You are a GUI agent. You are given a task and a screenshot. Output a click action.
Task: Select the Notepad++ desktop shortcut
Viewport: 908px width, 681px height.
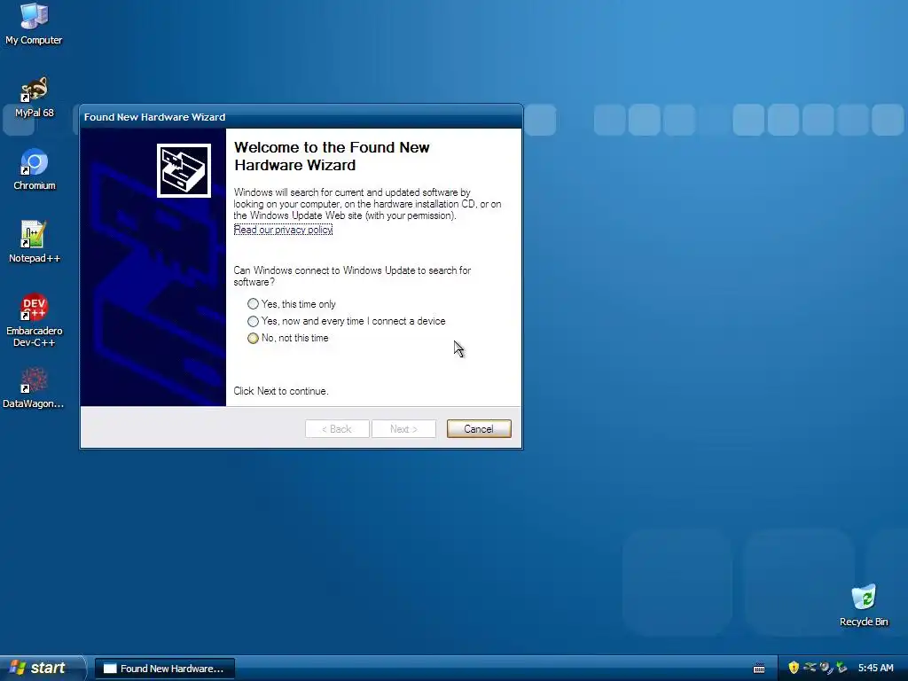click(34, 242)
